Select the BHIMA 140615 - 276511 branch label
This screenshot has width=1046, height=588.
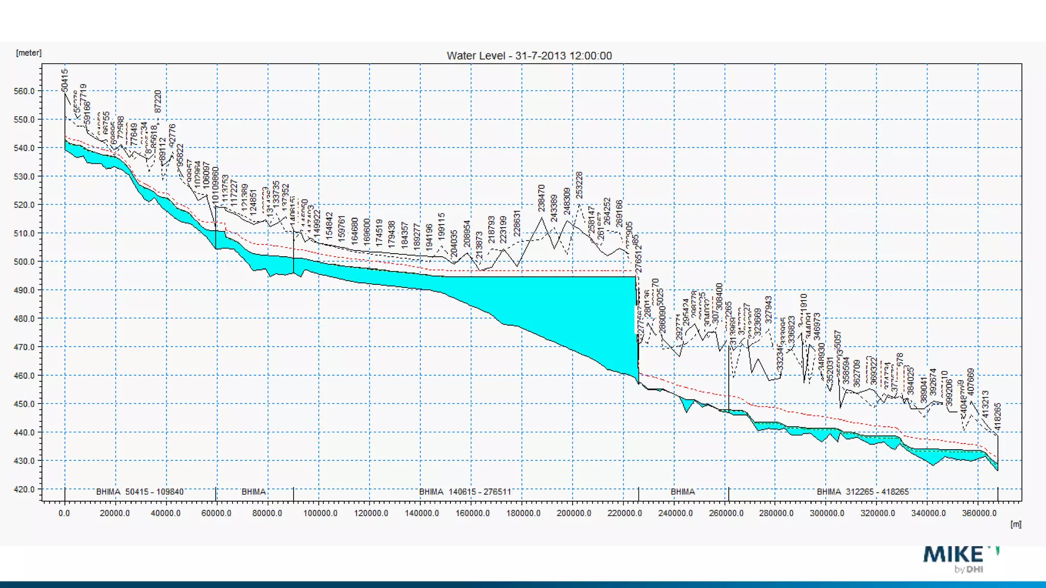tap(465, 492)
